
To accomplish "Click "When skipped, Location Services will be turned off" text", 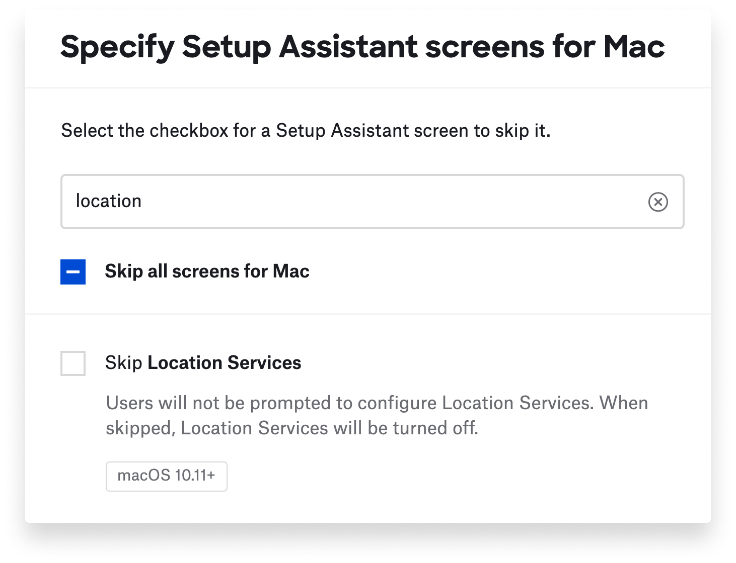I will 292,428.
